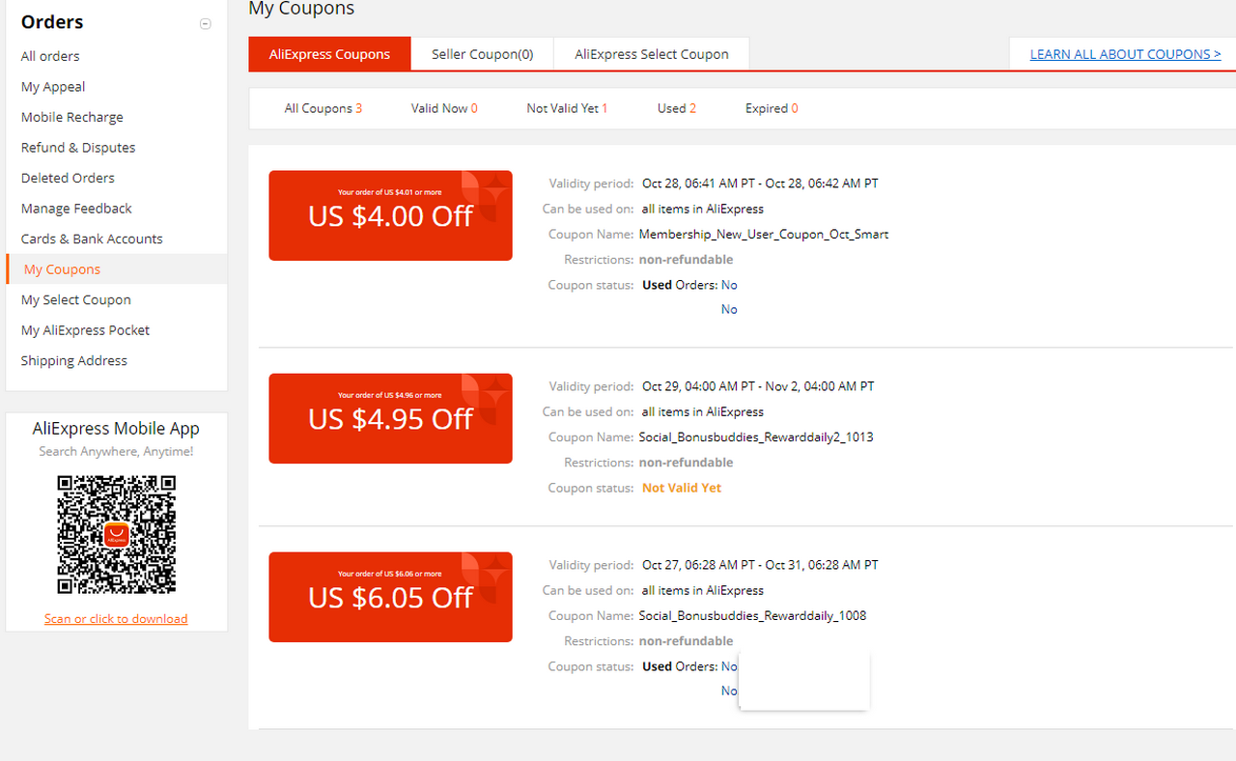Collapse the Orders sidebar section
This screenshot has height=761, width=1236.
(205, 24)
